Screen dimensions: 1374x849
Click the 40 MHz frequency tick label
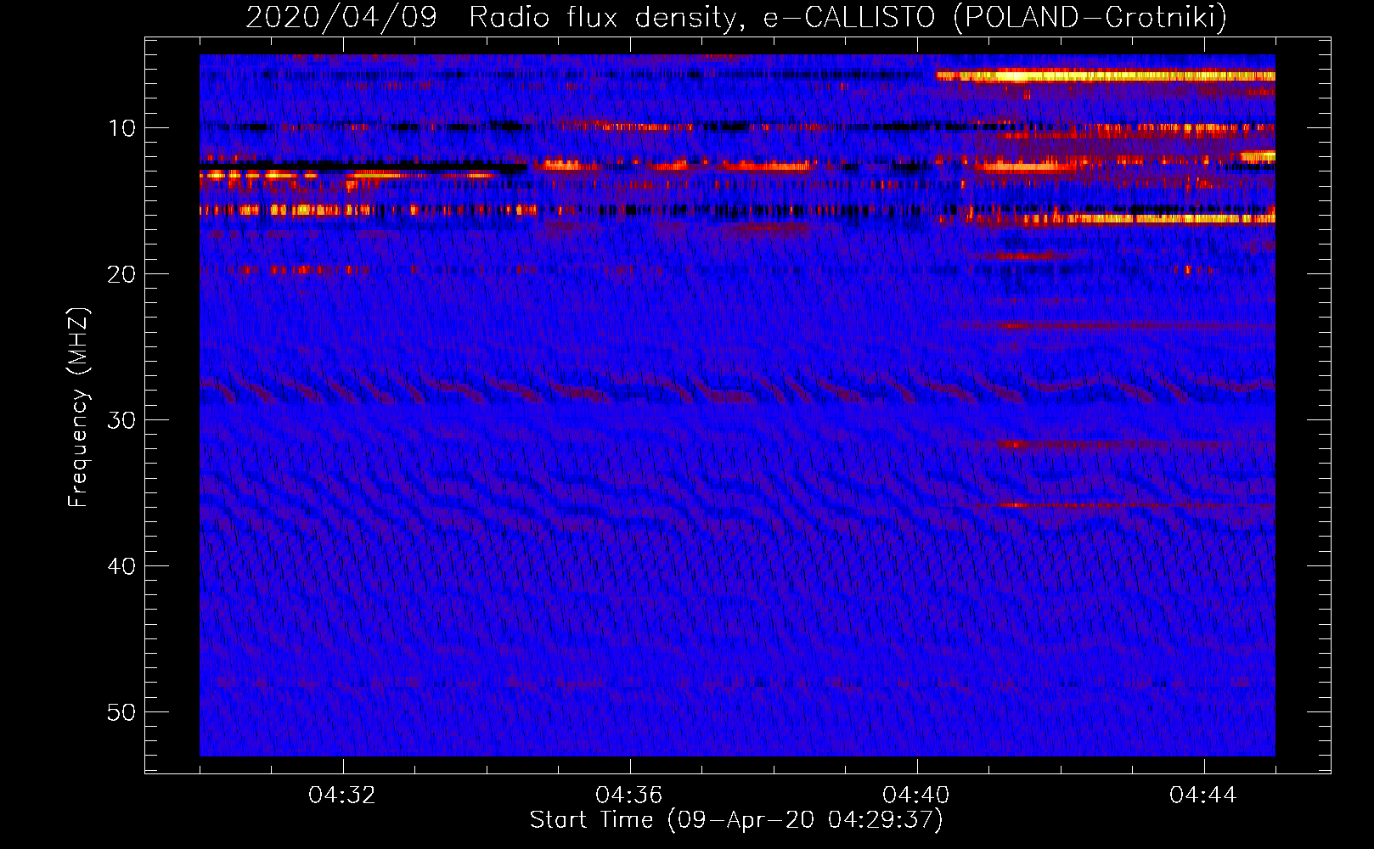point(122,566)
